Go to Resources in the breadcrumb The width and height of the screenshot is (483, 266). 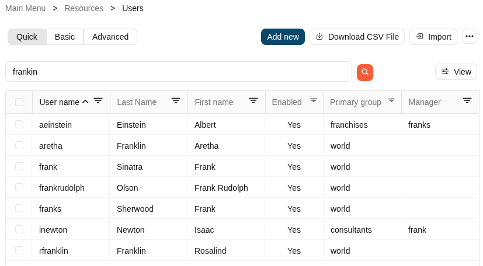coord(84,8)
